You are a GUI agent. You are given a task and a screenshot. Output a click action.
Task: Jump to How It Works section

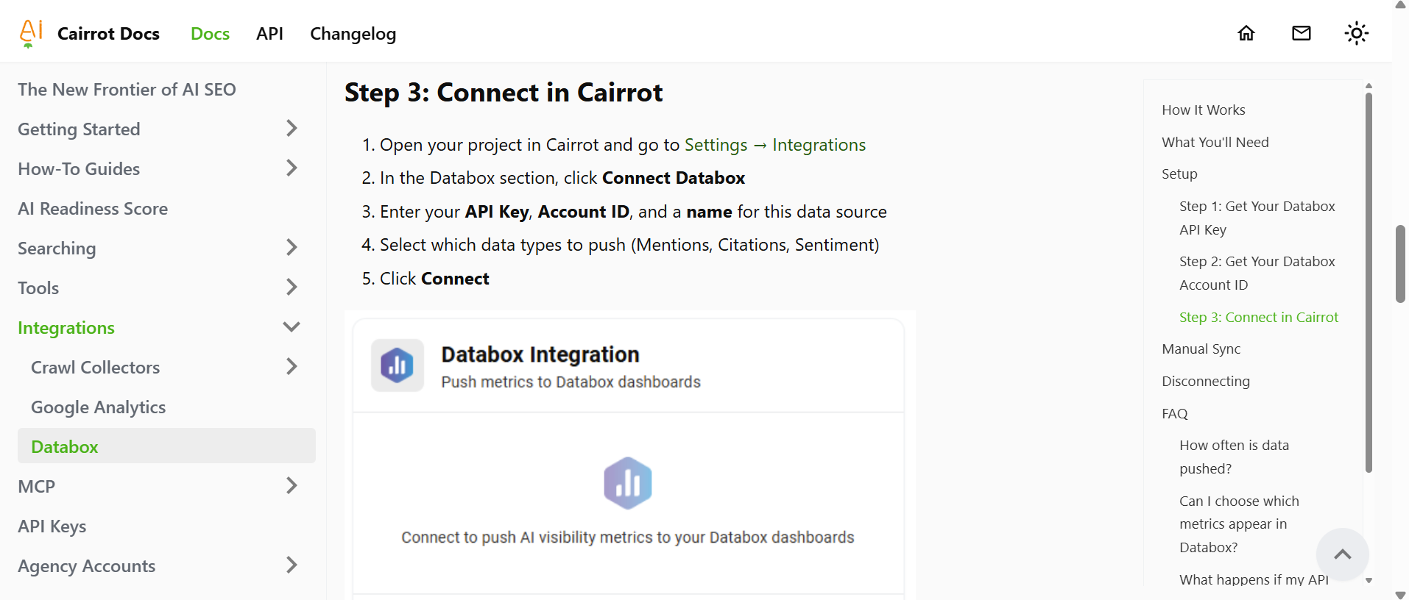[x=1204, y=110]
